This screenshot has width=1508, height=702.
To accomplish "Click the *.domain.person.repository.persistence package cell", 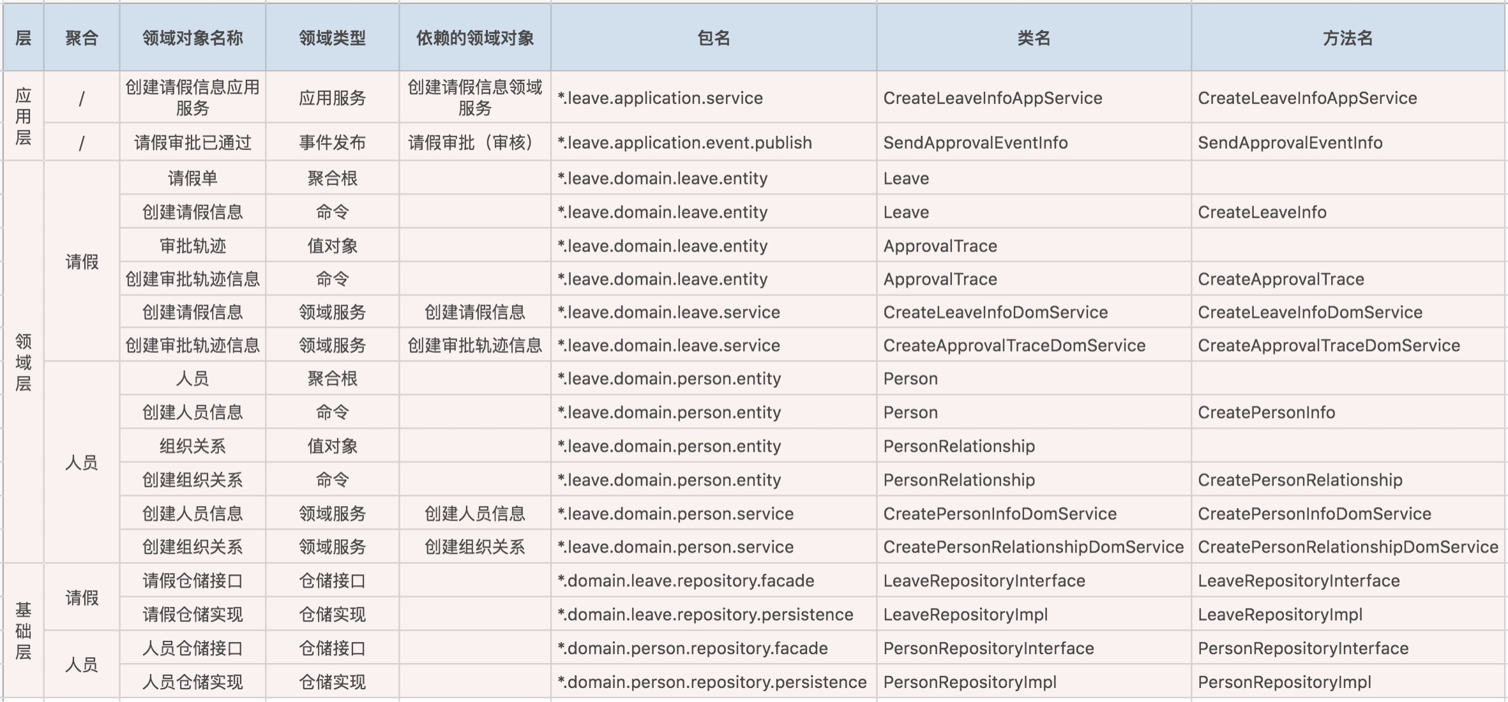I will [x=712, y=682].
